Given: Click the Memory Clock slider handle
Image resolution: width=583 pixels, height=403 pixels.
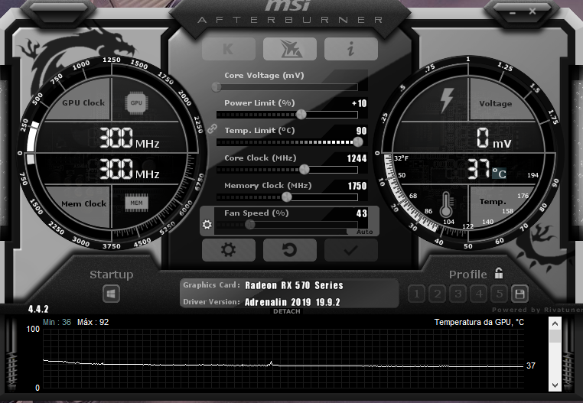Looking at the screenshot, I should (287, 197).
